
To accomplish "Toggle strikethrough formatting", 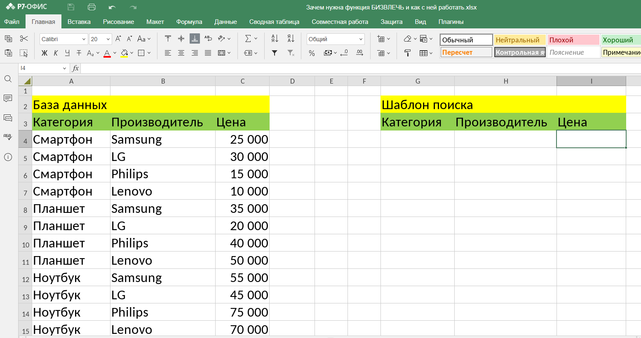I will point(79,53).
